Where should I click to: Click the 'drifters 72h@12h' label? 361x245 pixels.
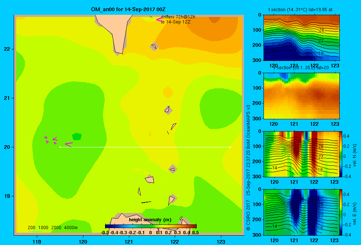coord(178,17)
